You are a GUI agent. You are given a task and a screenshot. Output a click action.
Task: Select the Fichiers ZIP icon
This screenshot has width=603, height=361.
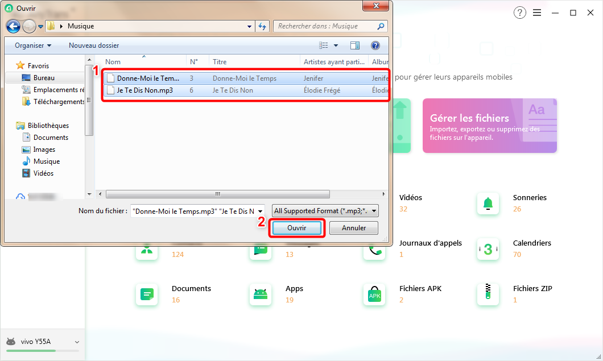tap(488, 294)
